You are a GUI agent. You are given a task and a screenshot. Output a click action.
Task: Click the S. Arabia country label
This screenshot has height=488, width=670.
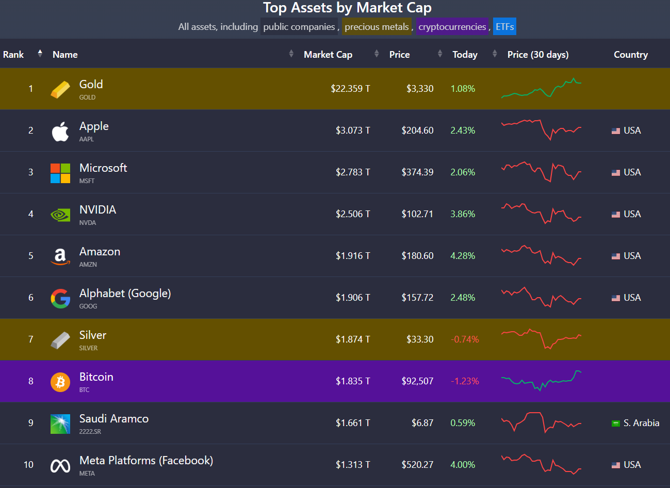coord(641,423)
